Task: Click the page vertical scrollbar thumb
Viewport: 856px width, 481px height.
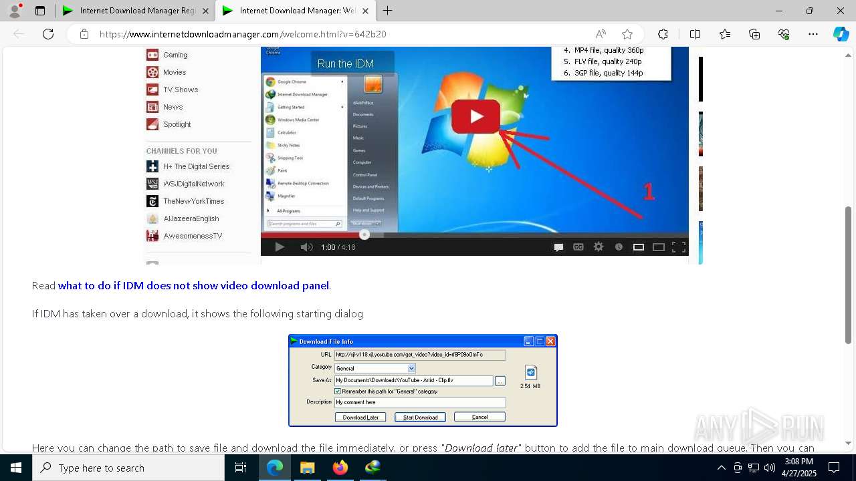Action: coord(849,275)
